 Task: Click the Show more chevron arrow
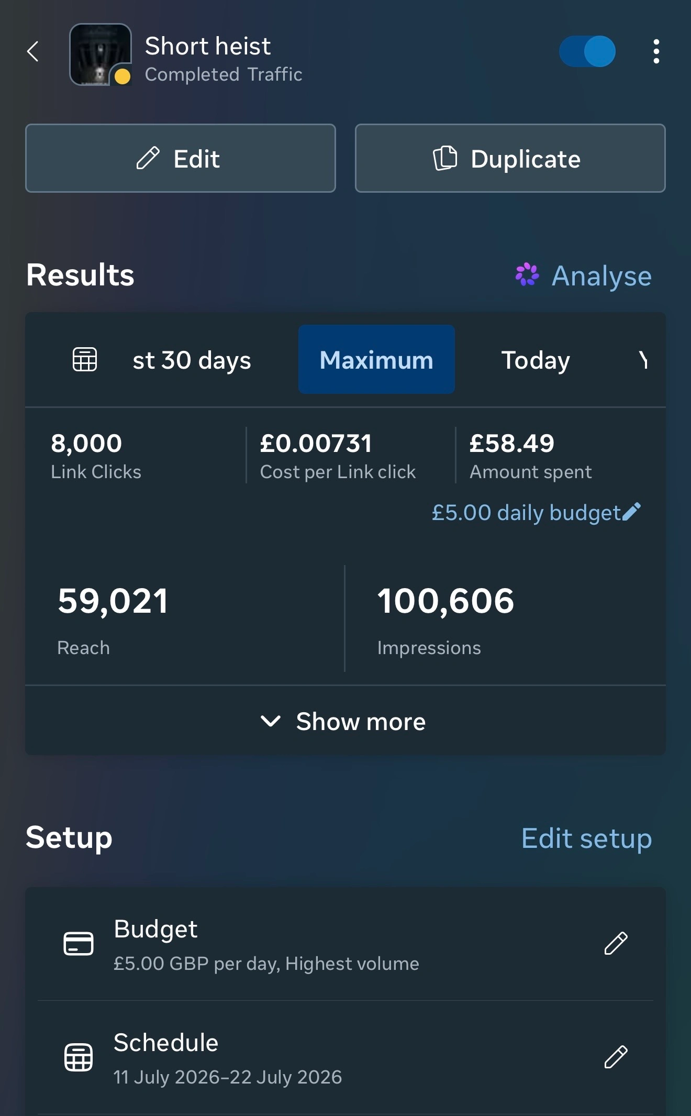click(271, 722)
